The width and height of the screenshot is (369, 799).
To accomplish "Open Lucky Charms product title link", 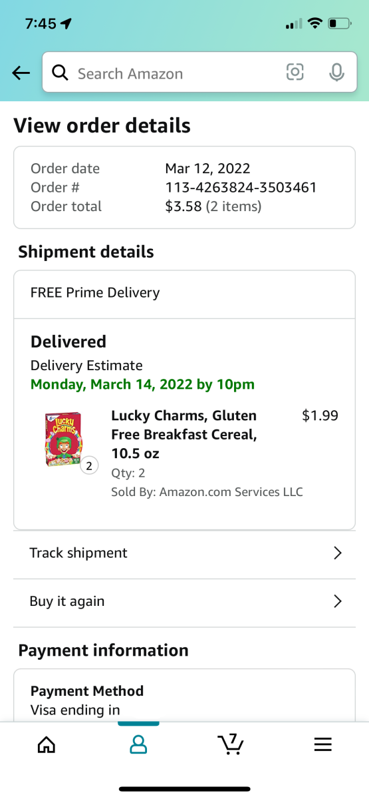I will click(184, 435).
